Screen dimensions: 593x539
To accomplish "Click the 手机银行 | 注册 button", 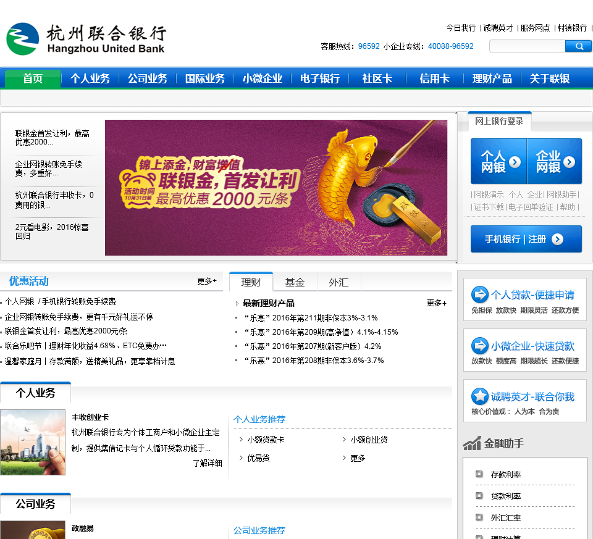I will [x=526, y=239].
